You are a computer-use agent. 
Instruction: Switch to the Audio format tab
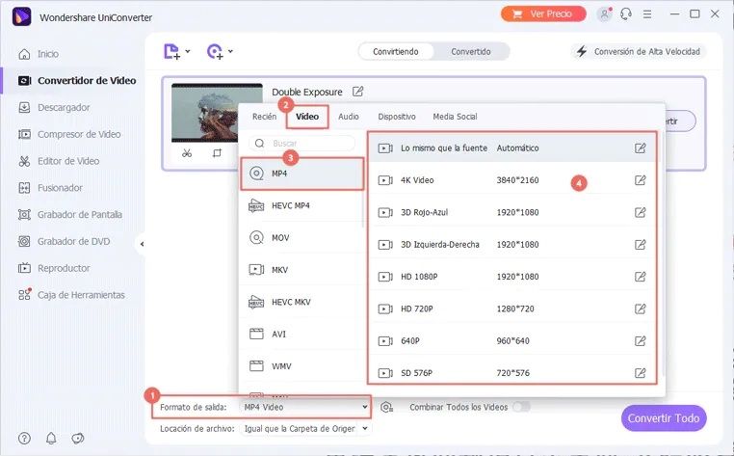(349, 117)
